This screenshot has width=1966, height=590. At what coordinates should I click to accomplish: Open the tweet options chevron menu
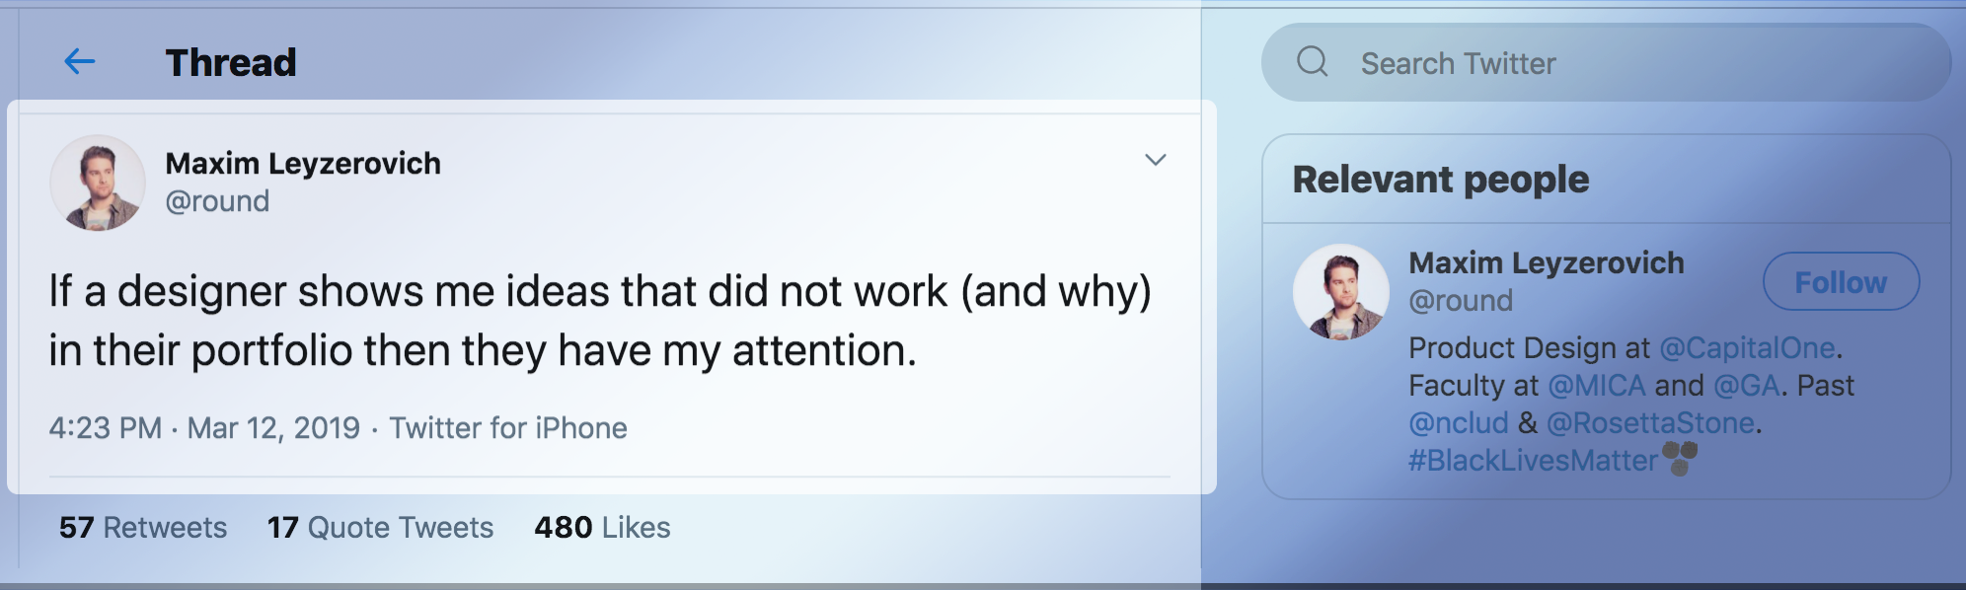coord(1155,160)
